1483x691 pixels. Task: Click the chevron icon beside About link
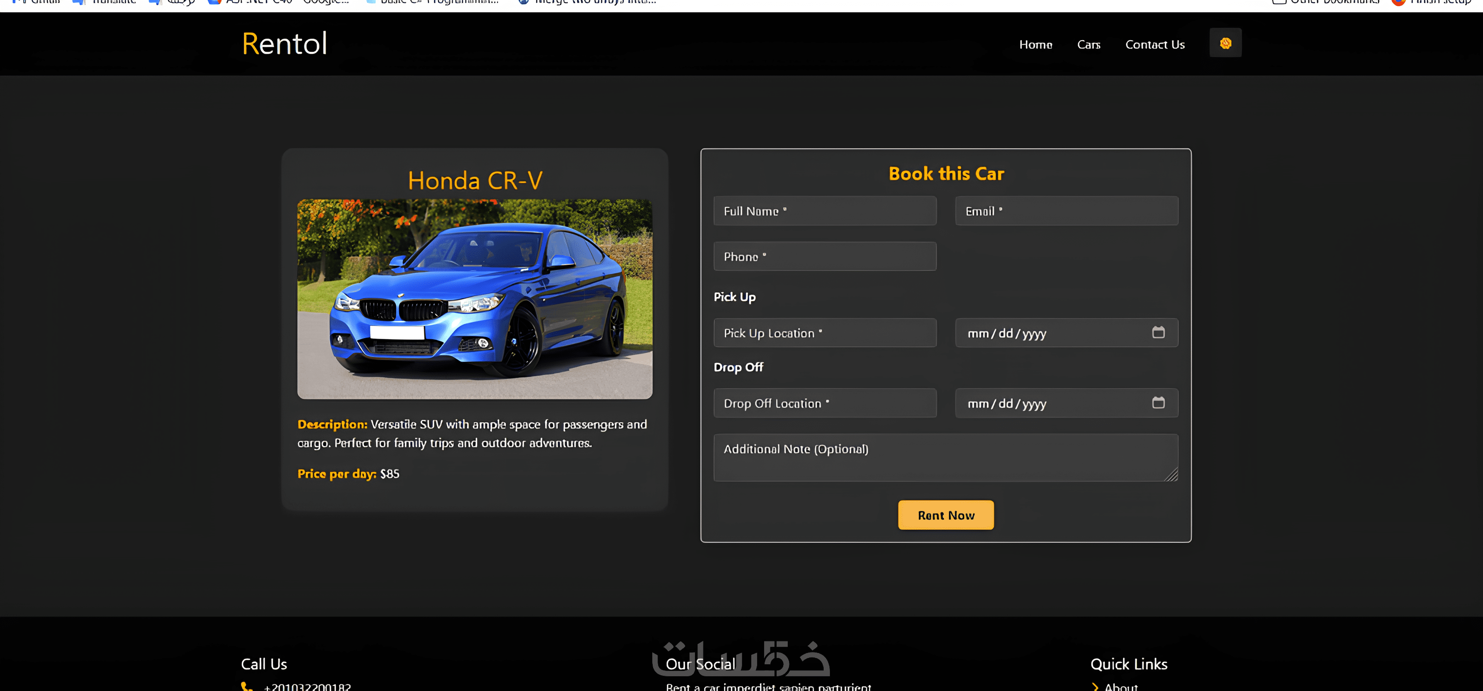[x=1095, y=686]
